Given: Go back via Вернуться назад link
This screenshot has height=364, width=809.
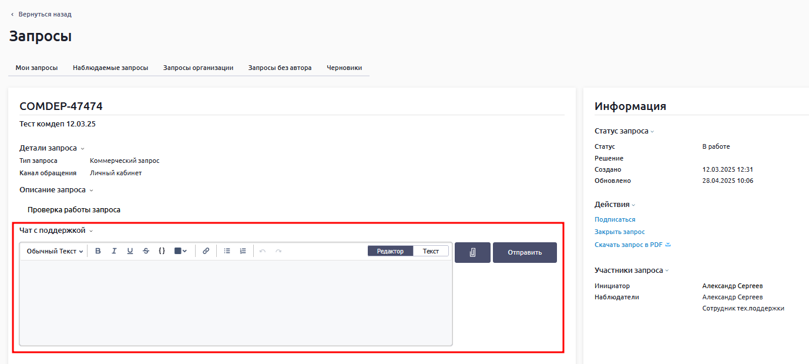Looking at the screenshot, I should (45, 14).
